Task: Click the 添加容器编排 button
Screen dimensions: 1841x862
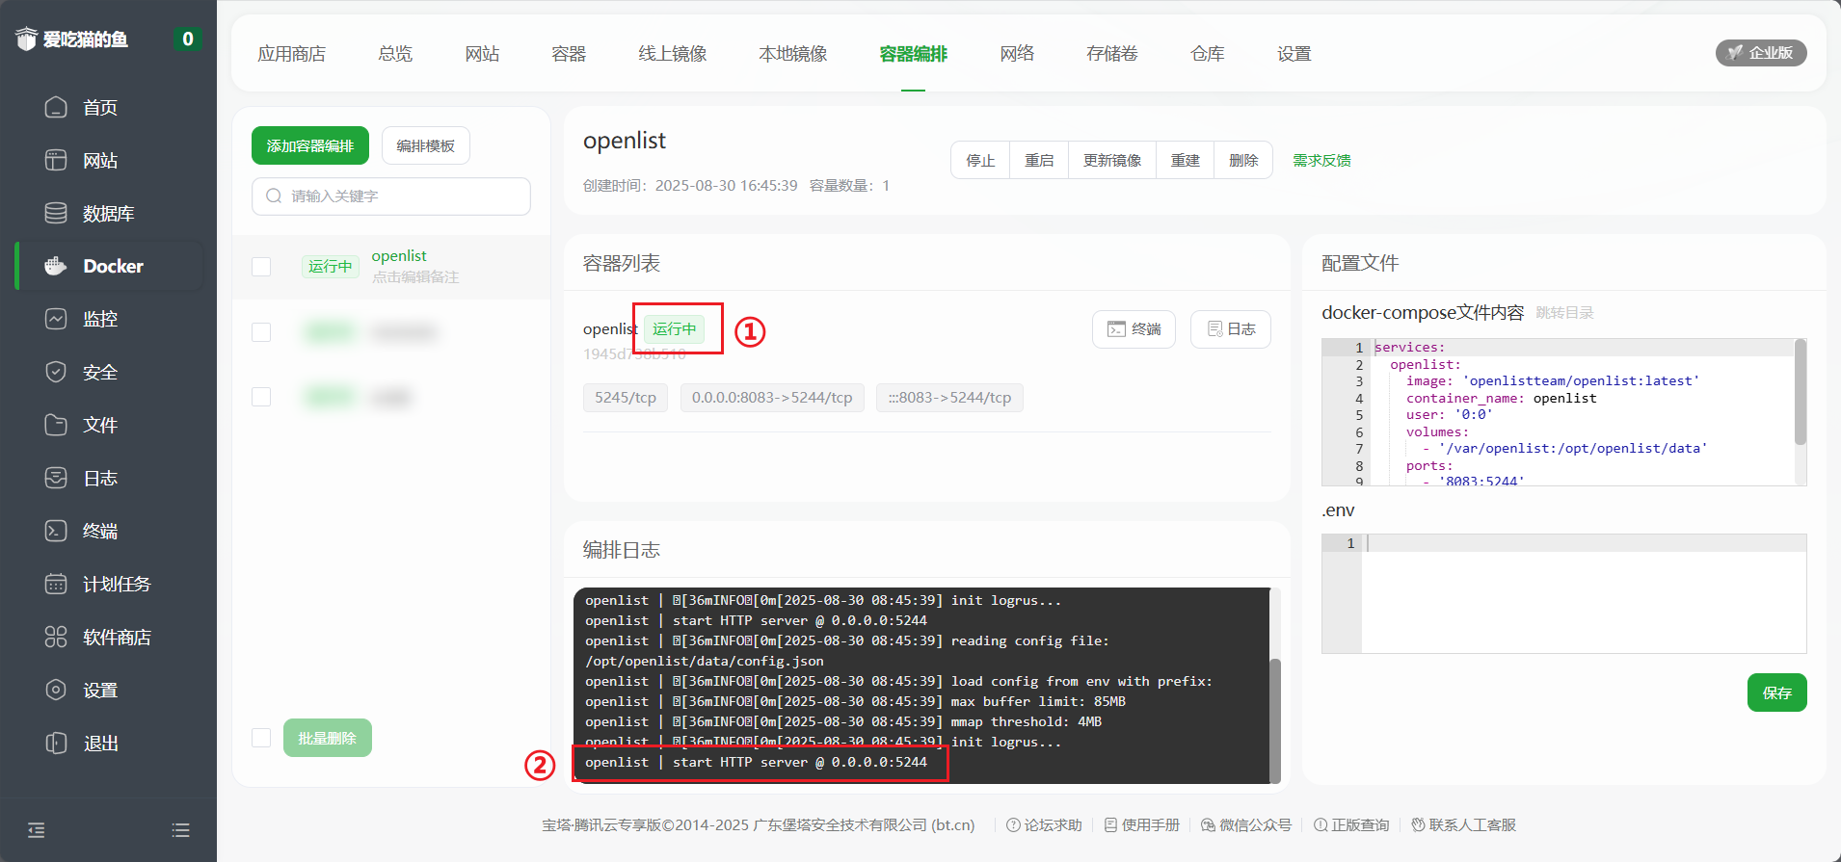Action: (x=310, y=145)
